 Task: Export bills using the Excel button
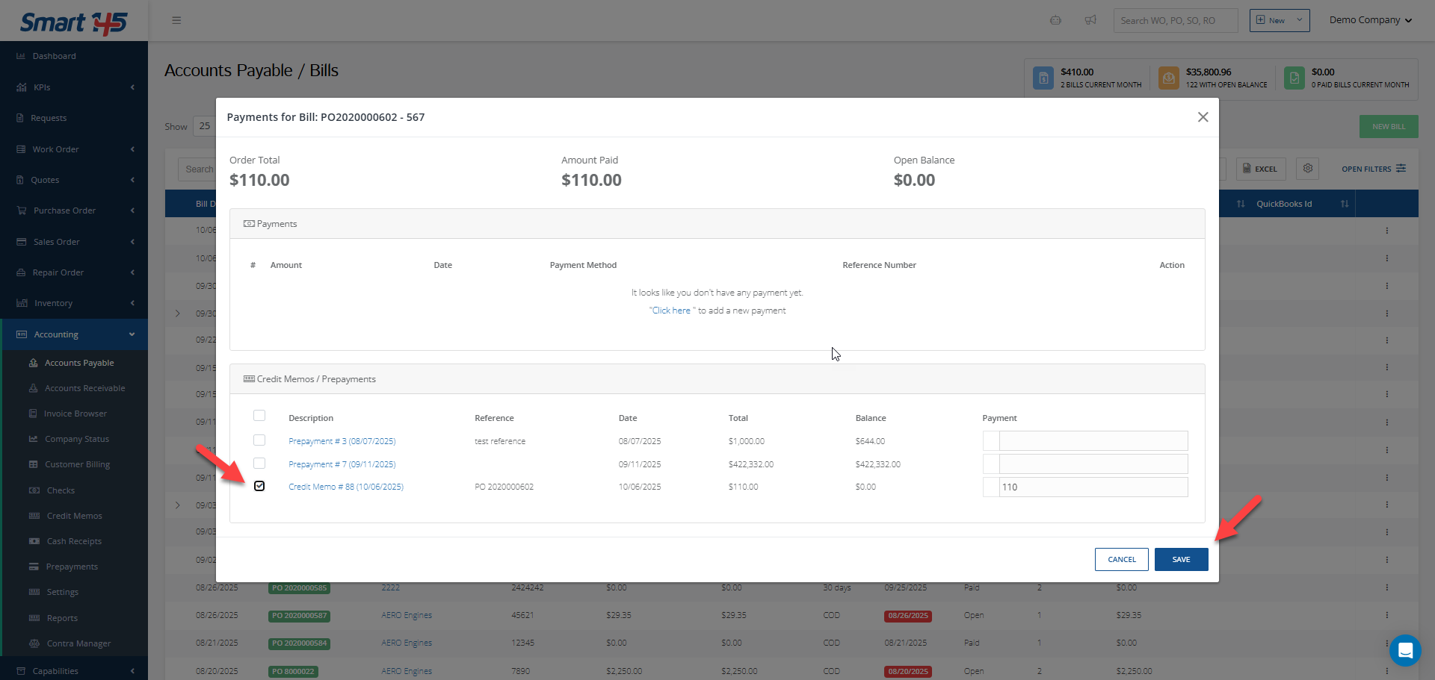[x=1260, y=169]
